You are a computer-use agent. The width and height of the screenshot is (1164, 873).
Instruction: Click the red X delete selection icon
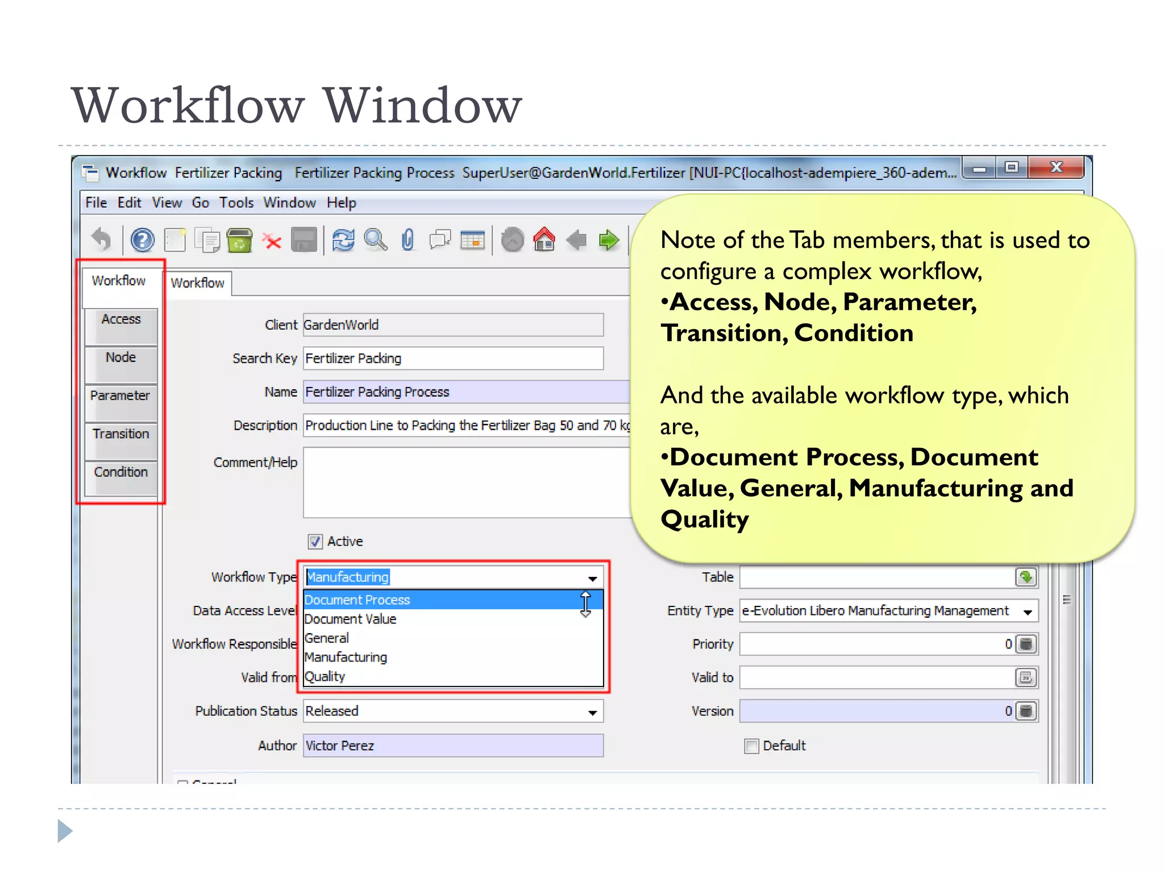[272, 241]
